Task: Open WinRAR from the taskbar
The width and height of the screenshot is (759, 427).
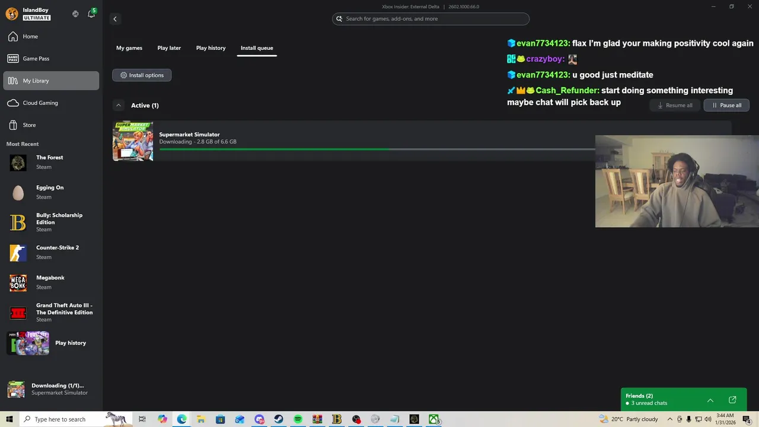Action: 317,419
